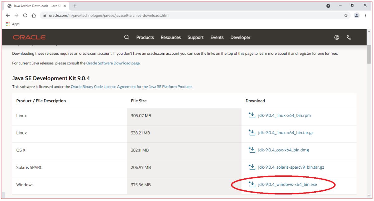This screenshot has height=201, width=374.
Task: Open the Support menu
Action: tap(195, 37)
